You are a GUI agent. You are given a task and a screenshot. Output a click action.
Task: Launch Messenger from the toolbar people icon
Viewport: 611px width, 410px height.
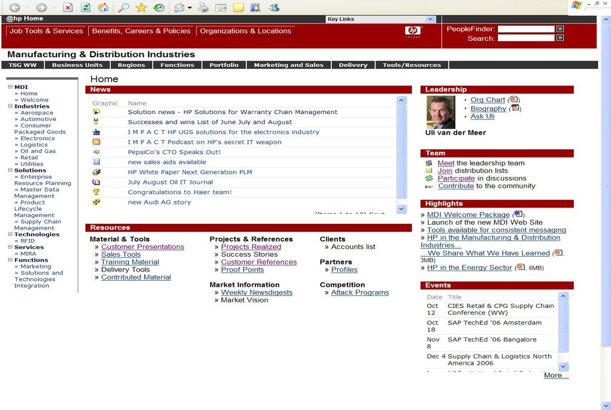click(274, 7)
